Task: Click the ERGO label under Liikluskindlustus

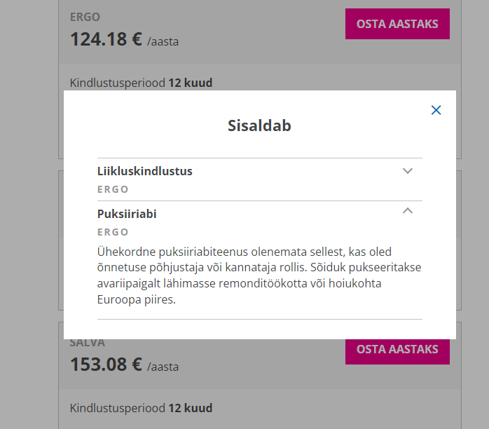Action: (113, 189)
